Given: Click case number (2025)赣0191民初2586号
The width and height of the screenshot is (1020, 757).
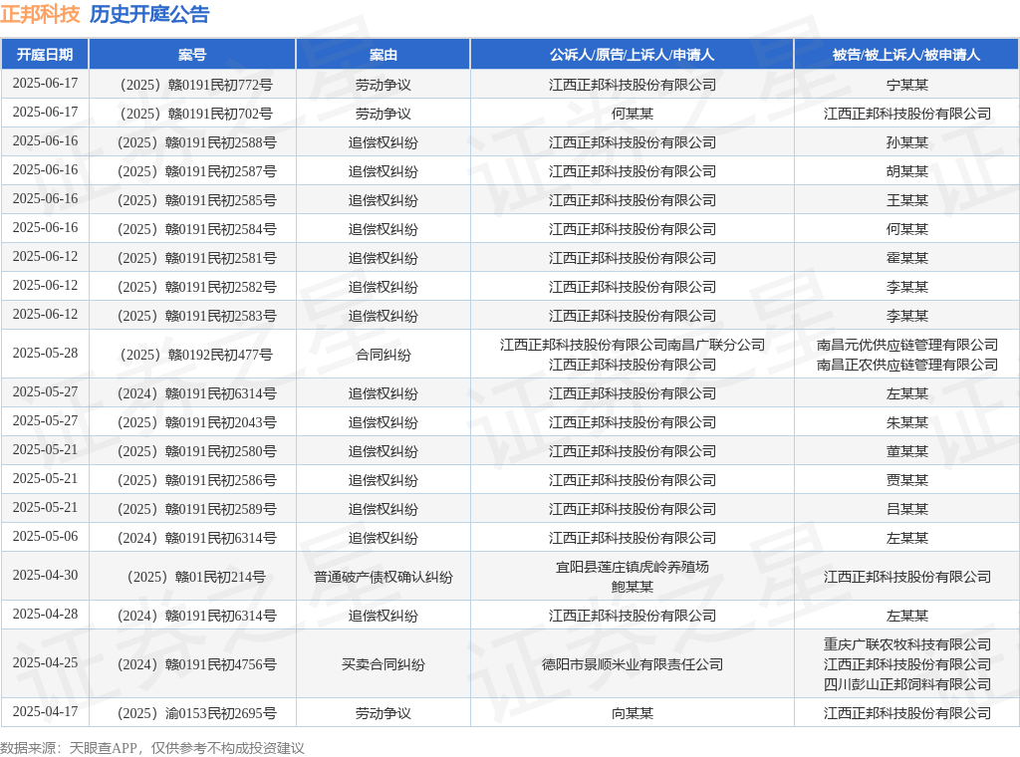Looking at the screenshot, I should pyautogui.click(x=197, y=480).
